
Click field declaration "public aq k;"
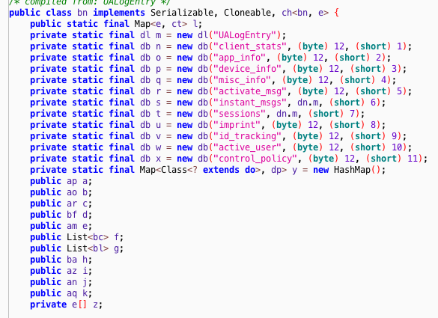[x=61, y=293]
